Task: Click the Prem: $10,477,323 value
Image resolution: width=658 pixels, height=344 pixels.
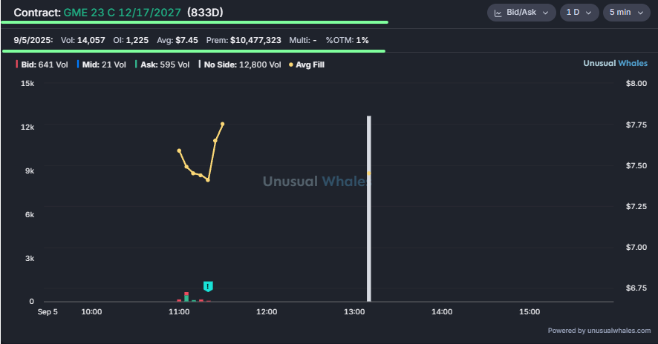Action: tap(244, 40)
